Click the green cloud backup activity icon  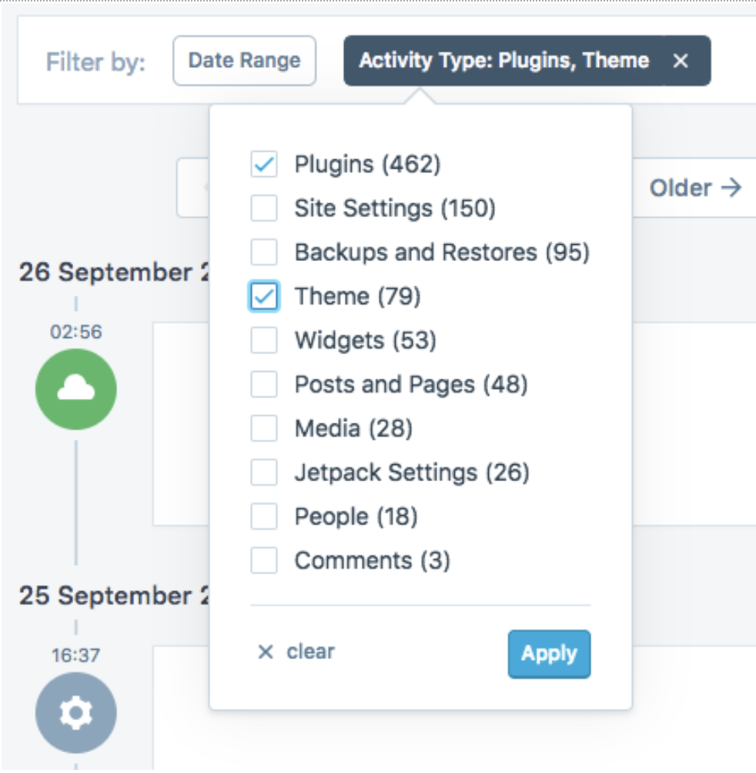[x=75, y=390]
